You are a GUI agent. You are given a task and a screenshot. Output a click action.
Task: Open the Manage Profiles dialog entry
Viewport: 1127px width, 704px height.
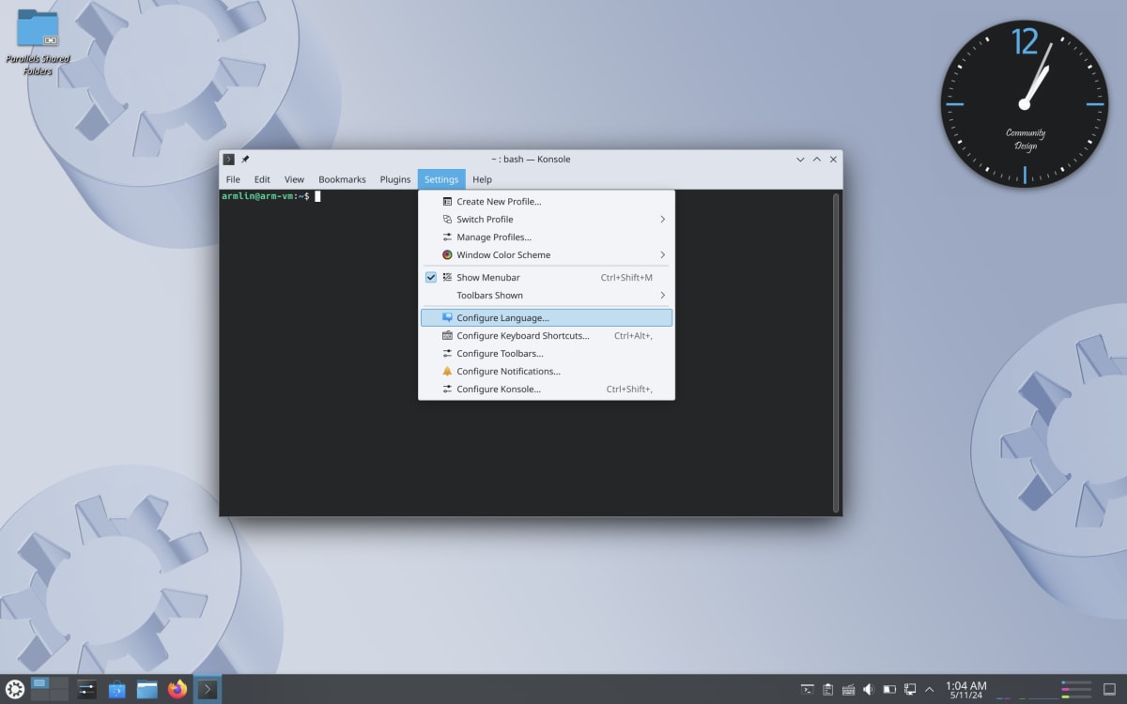click(x=547, y=237)
